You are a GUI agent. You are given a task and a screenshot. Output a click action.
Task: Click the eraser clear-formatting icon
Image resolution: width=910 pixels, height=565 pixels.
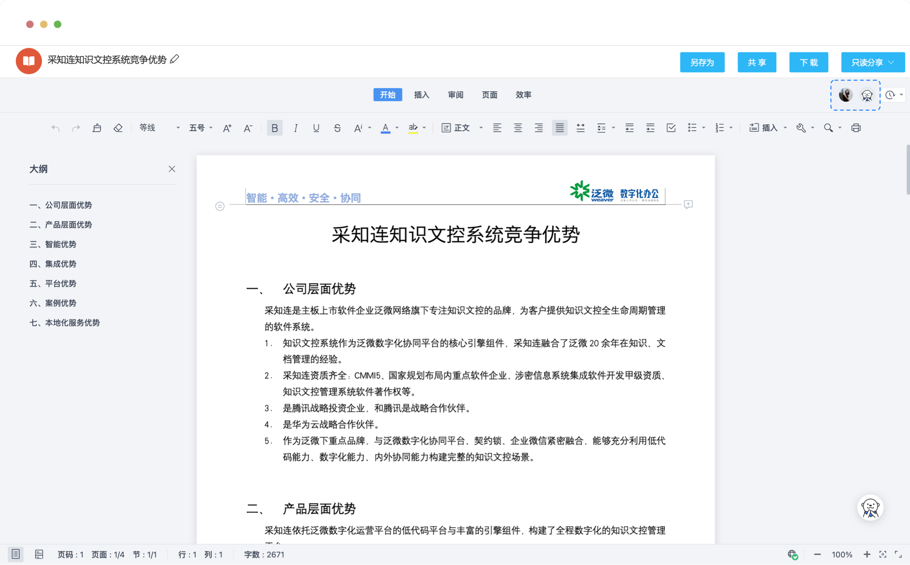point(118,128)
